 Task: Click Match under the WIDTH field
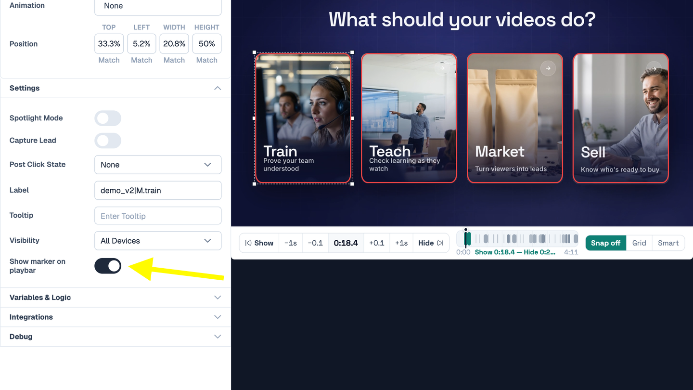tap(174, 60)
